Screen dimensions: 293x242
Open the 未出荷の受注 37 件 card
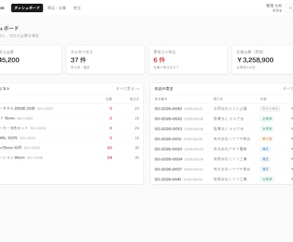tap(105, 60)
